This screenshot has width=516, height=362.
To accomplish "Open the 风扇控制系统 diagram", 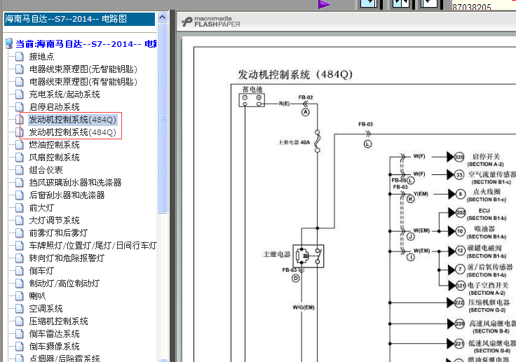I will [x=54, y=157].
